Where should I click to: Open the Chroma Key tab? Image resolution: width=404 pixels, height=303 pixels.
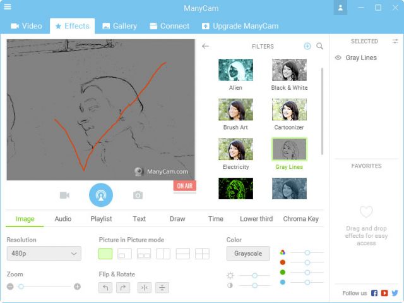(x=301, y=219)
